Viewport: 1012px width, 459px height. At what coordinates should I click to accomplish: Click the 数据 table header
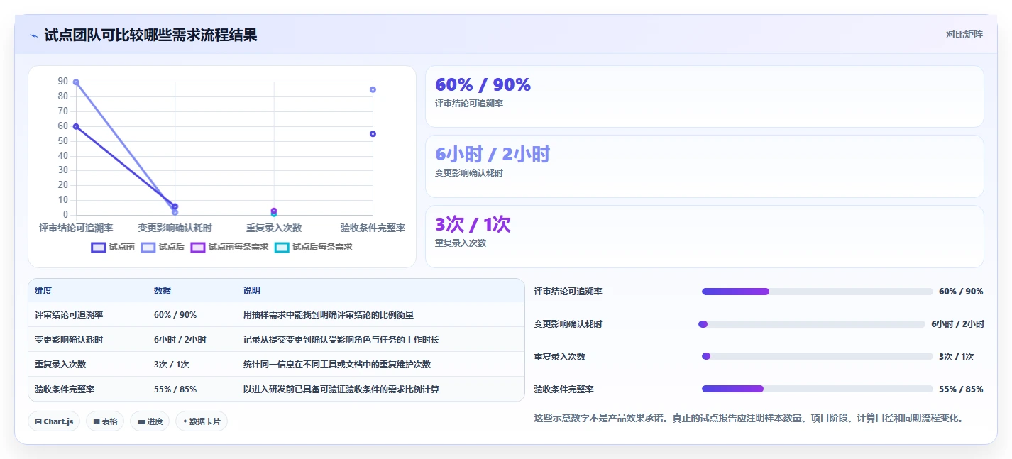[163, 291]
